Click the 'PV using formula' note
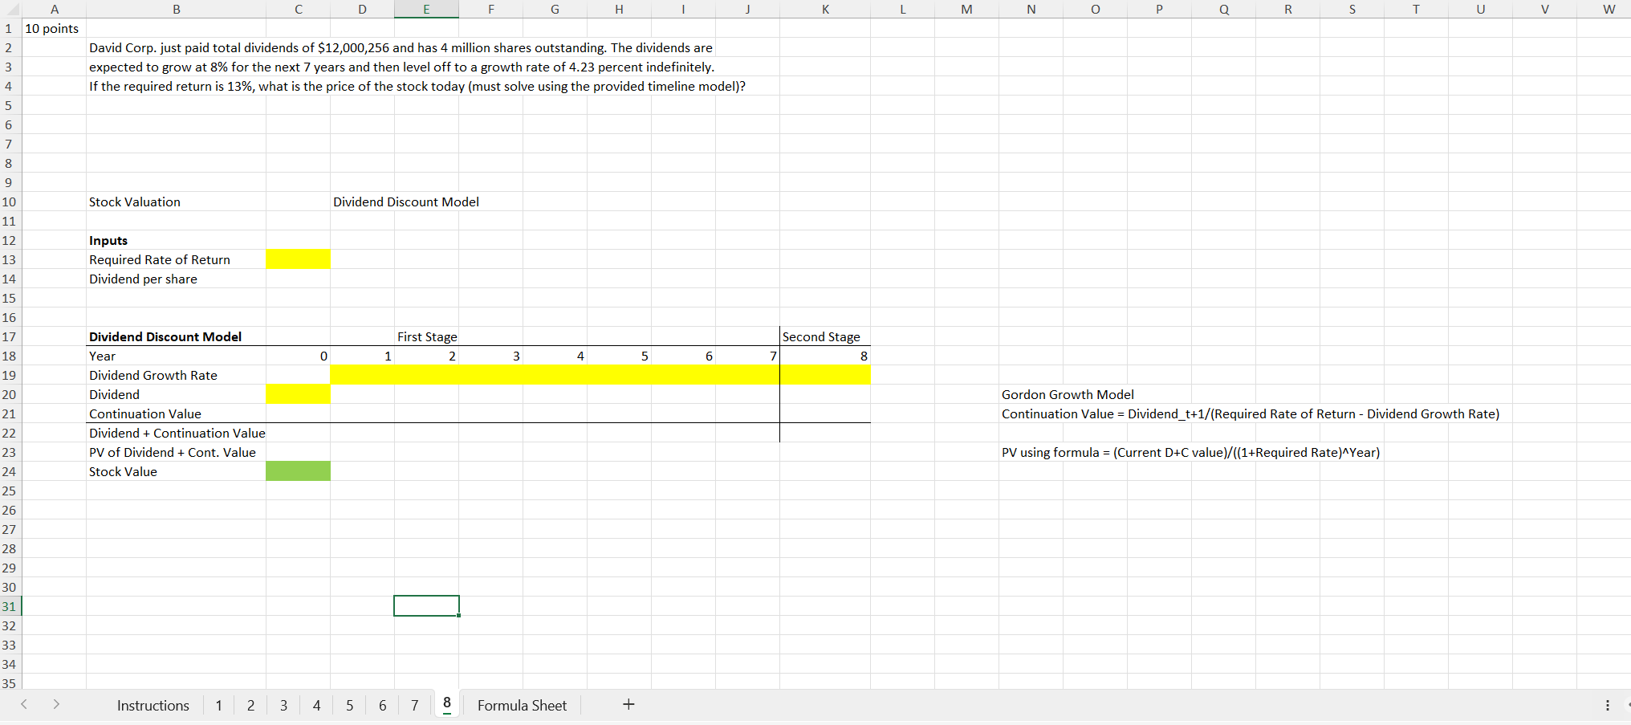The image size is (1631, 725). click(x=1191, y=452)
